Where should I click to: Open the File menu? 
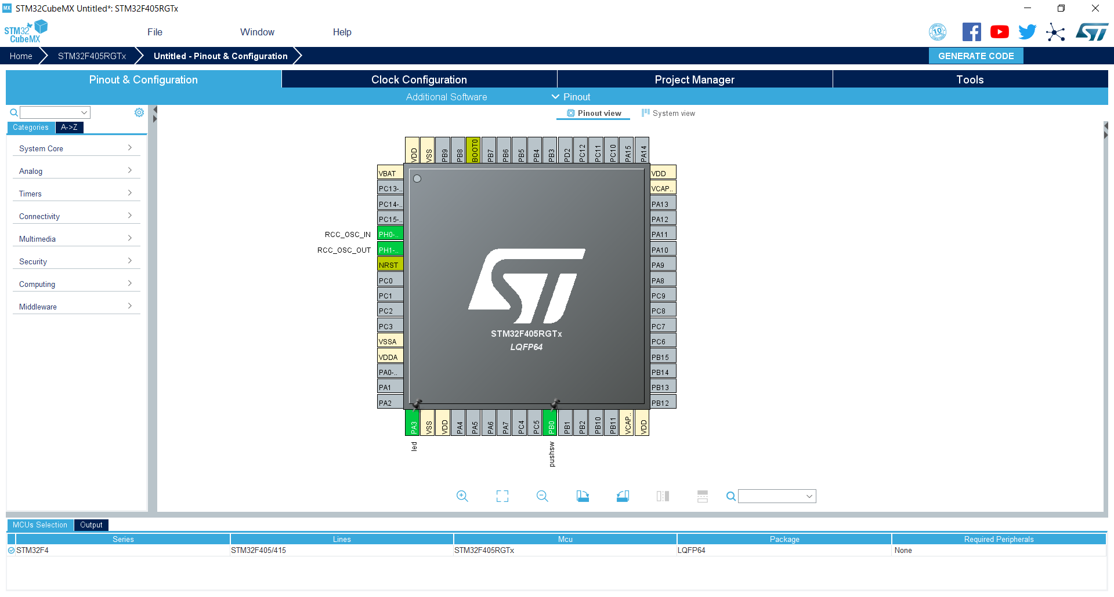point(155,32)
